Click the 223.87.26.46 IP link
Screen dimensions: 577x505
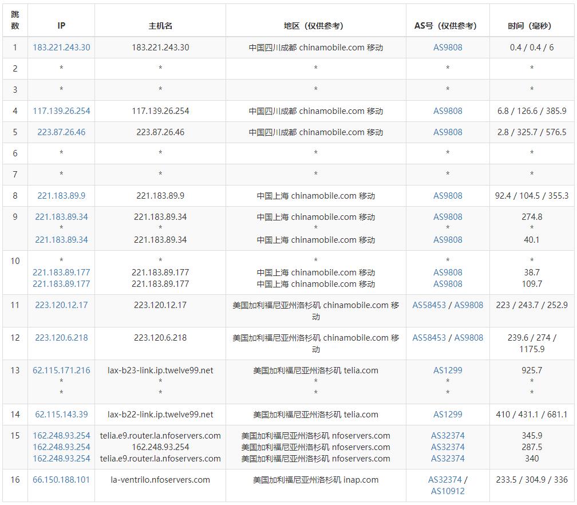(61, 132)
